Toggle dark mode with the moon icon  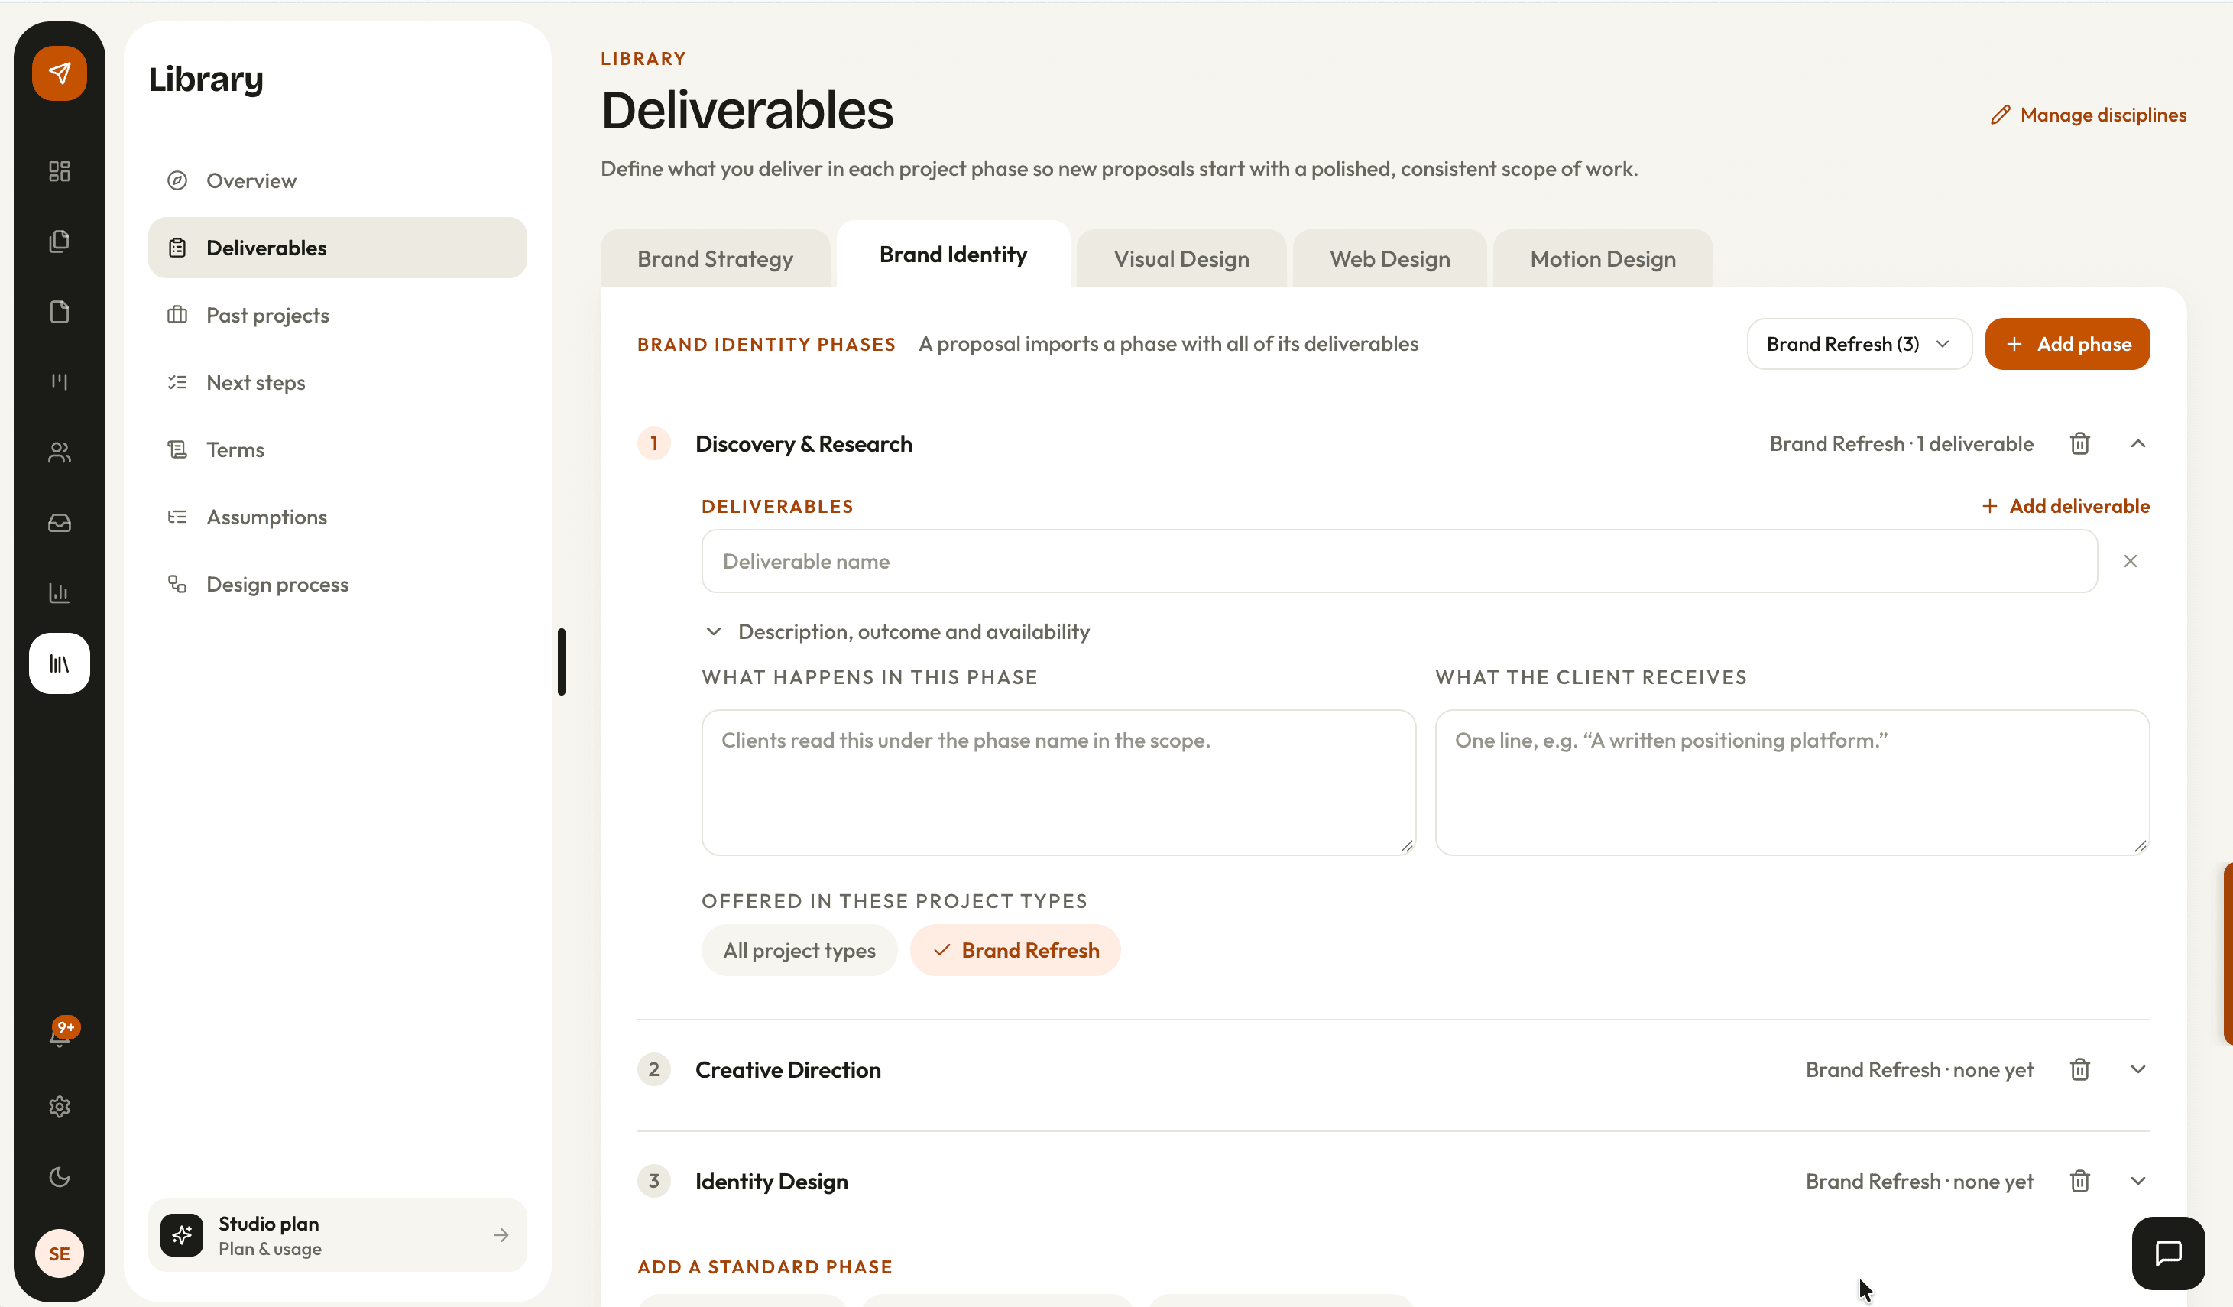(60, 1177)
